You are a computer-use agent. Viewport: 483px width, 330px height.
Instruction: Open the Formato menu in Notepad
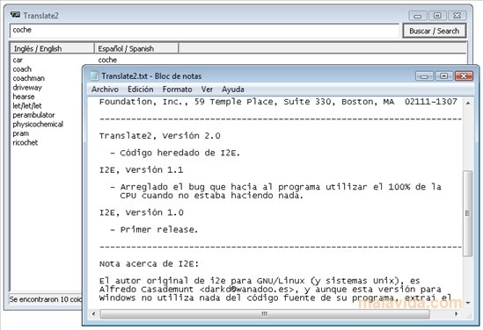coord(177,90)
